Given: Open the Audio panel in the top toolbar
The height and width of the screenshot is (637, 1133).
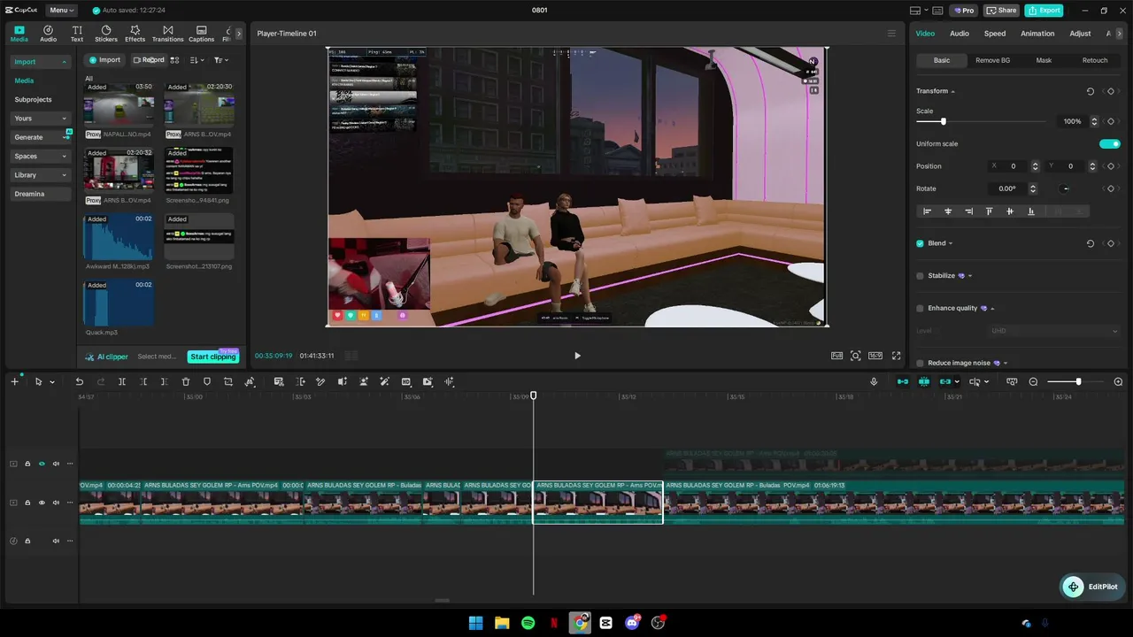Looking at the screenshot, I should coord(48,34).
